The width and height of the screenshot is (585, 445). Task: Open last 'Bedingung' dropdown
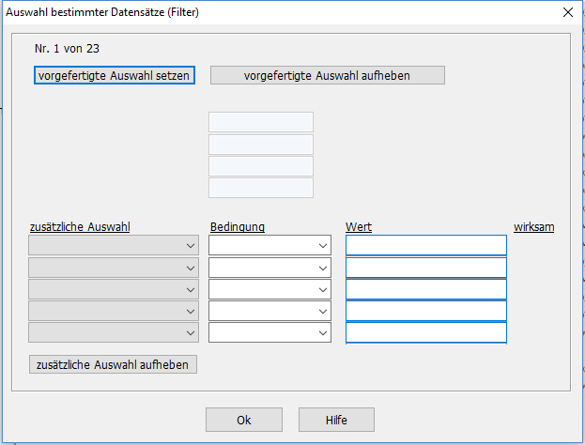(x=269, y=332)
